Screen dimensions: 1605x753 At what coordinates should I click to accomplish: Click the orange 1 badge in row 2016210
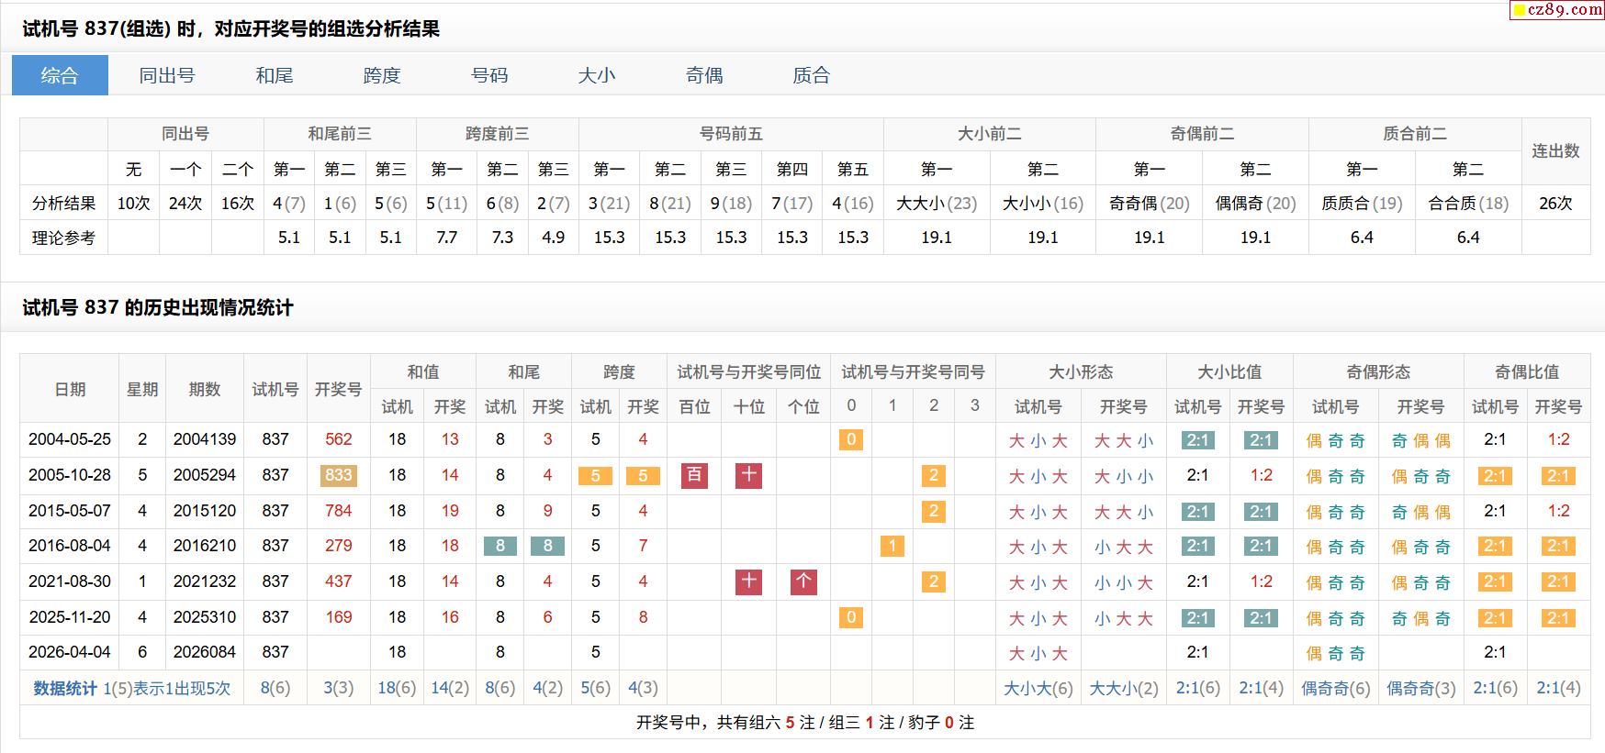(x=892, y=547)
